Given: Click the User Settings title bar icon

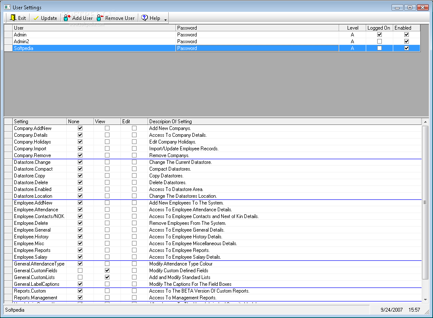Looking at the screenshot, I should click(8, 7).
